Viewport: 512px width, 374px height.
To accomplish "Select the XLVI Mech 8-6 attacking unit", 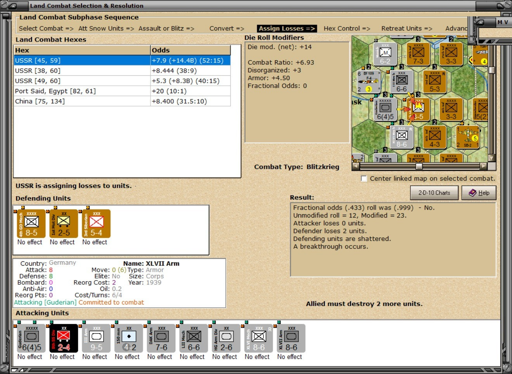I will click(259, 338).
